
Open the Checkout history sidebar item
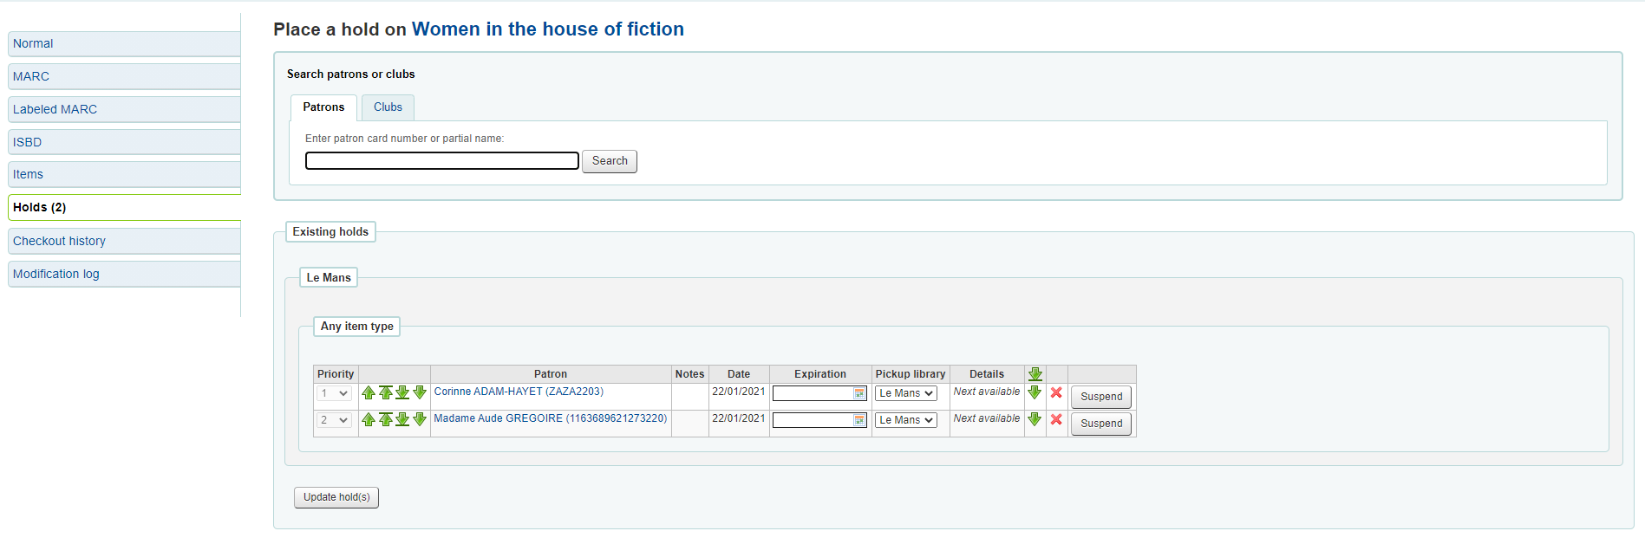click(59, 241)
